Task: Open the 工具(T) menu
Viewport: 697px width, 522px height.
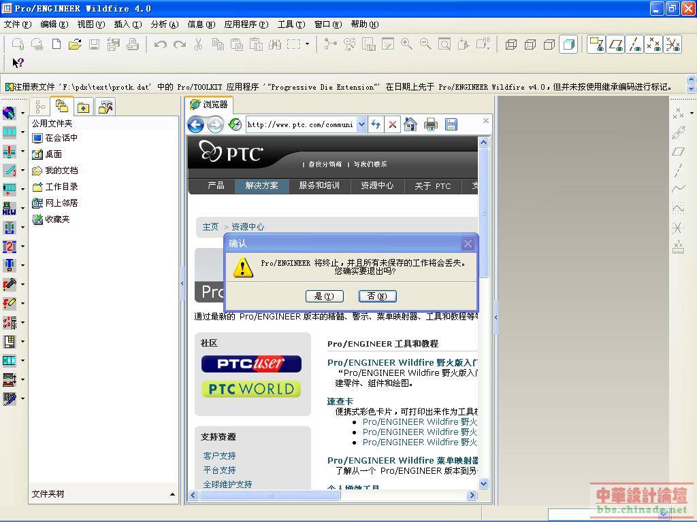Action: tap(291, 24)
